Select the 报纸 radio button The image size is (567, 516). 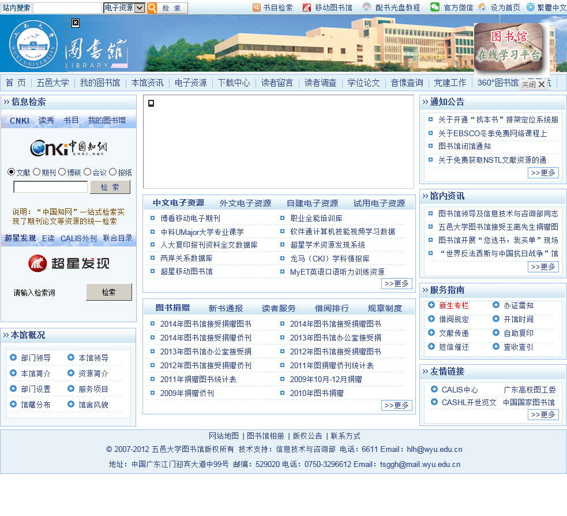[x=113, y=172]
